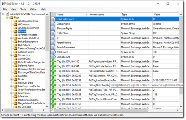
Task: Select the [Tag:] 0x3603, 0n13827 row
Action: (x=115, y=99)
